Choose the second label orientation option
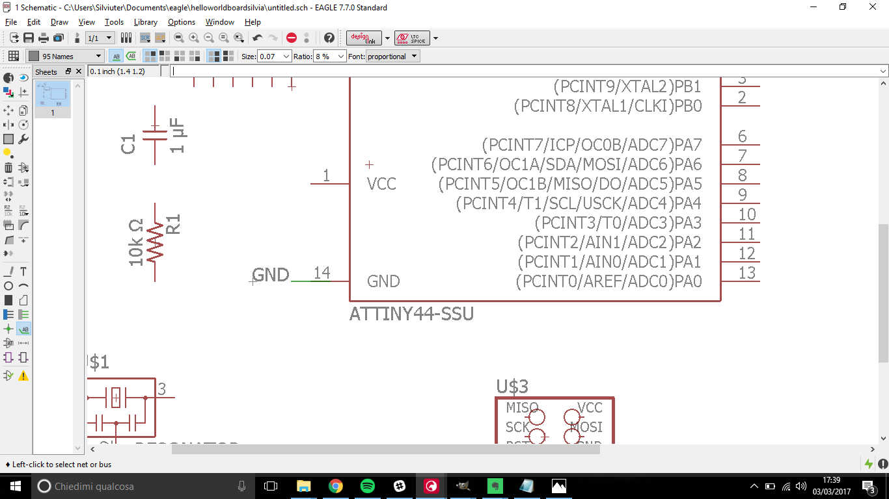Viewport: 889px width, 499px height. tap(165, 56)
